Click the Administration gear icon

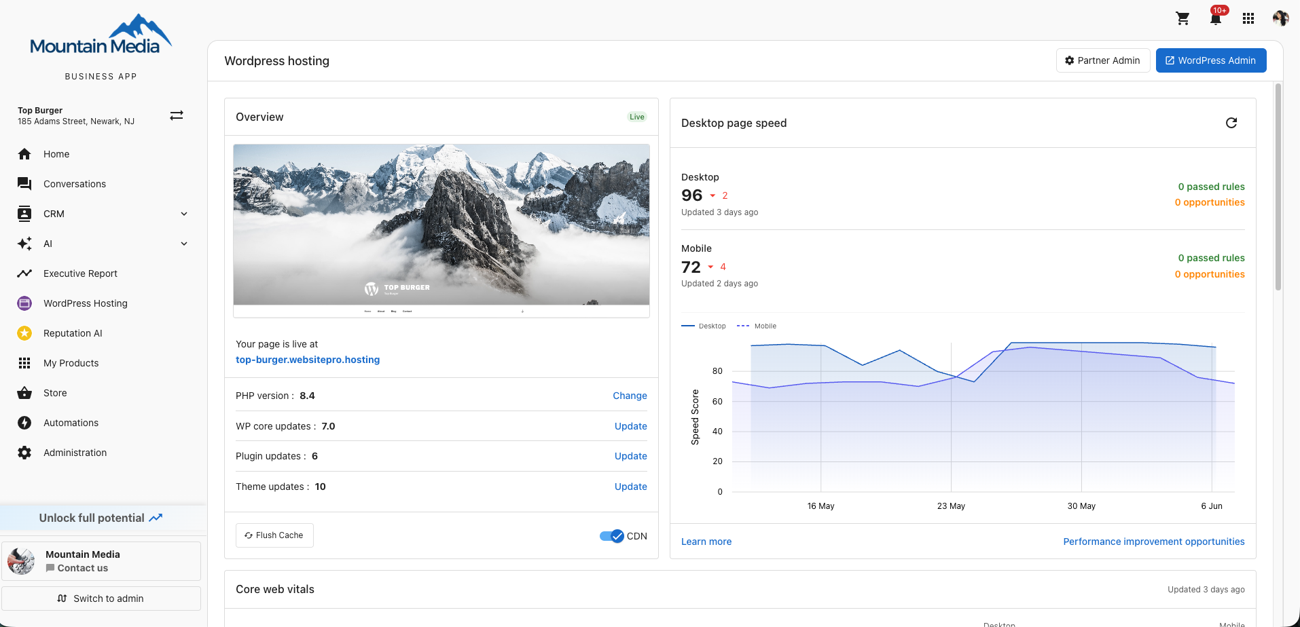point(24,453)
